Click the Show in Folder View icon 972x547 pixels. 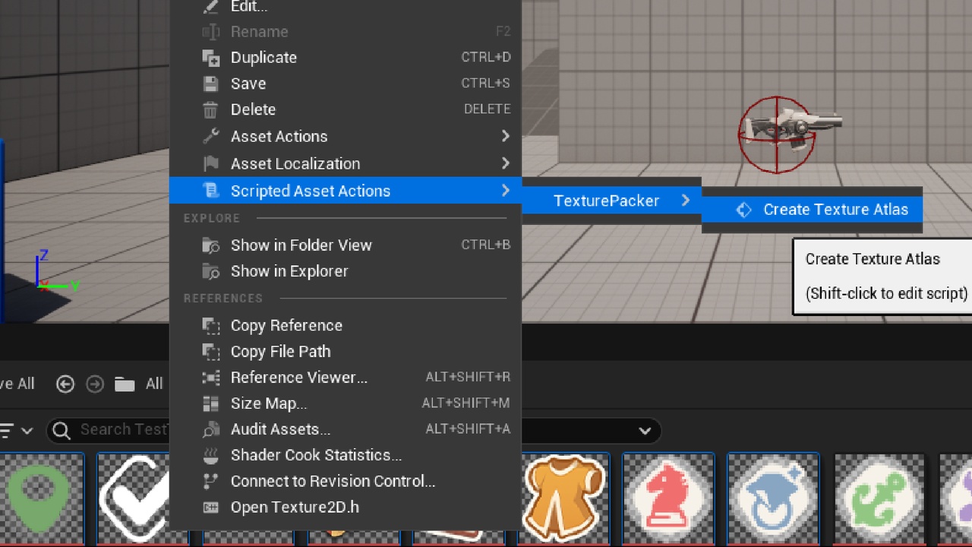(x=210, y=245)
